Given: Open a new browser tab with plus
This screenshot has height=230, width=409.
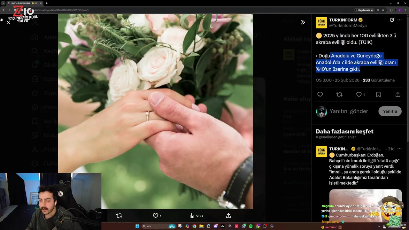Looking at the screenshot, I should [x=47, y=3].
